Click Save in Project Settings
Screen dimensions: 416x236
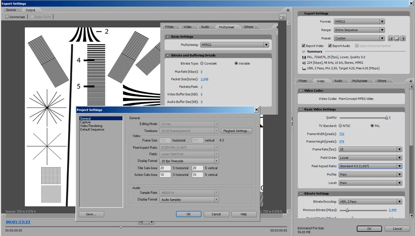[x=91, y=214]
